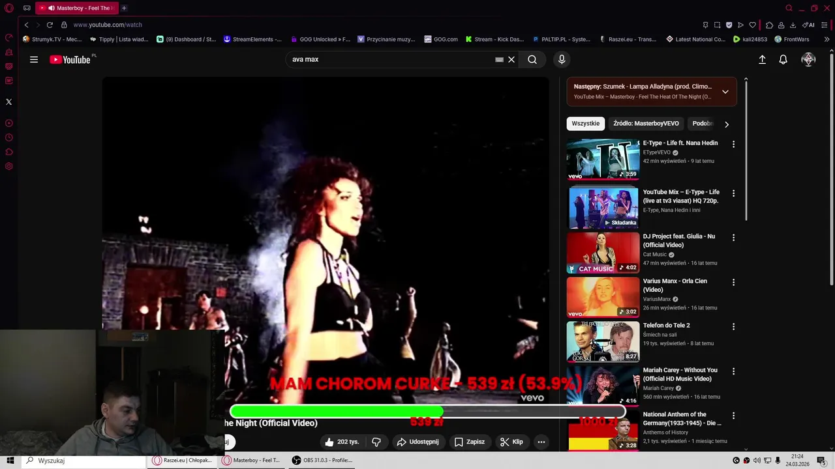The height and width of the screenshot is (469, 835).
Task: Open the Windows Start menu
Action: 10,461
